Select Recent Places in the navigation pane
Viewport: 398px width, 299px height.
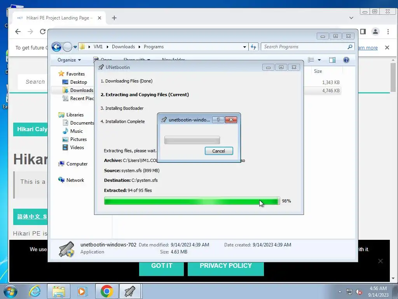78,98
